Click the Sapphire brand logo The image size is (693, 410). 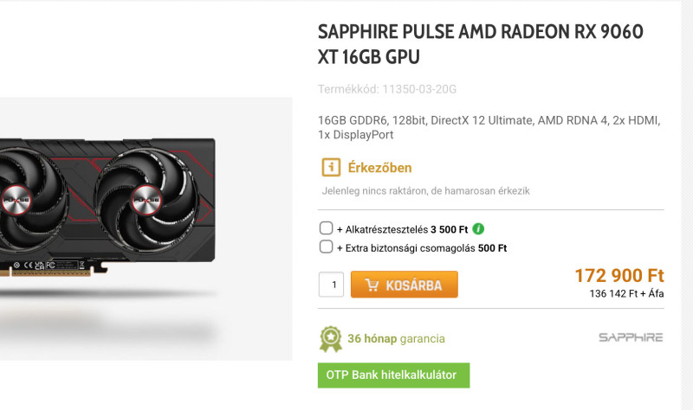(x=631, y=337)
